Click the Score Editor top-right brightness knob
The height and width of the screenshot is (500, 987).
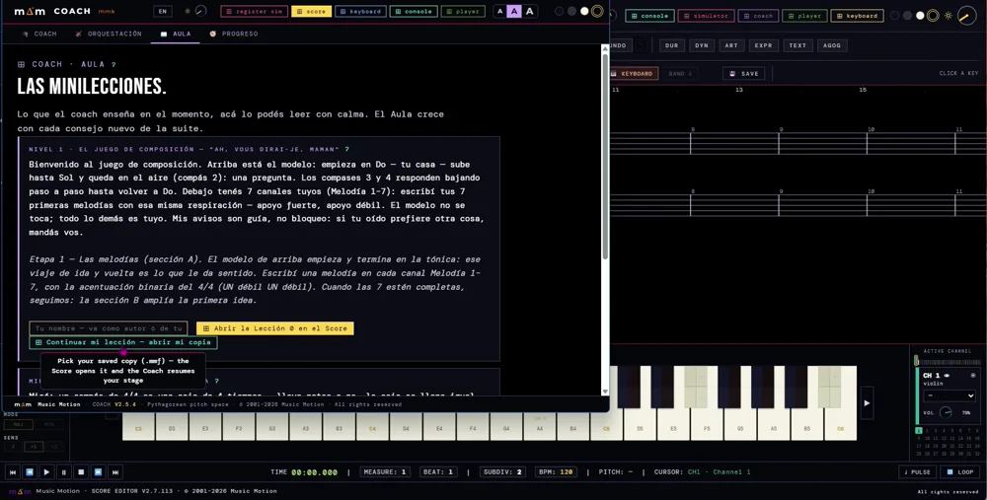967,16
